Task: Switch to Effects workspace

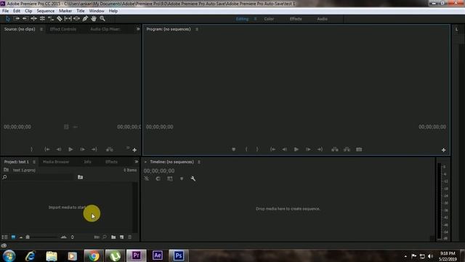Action: 296,19
